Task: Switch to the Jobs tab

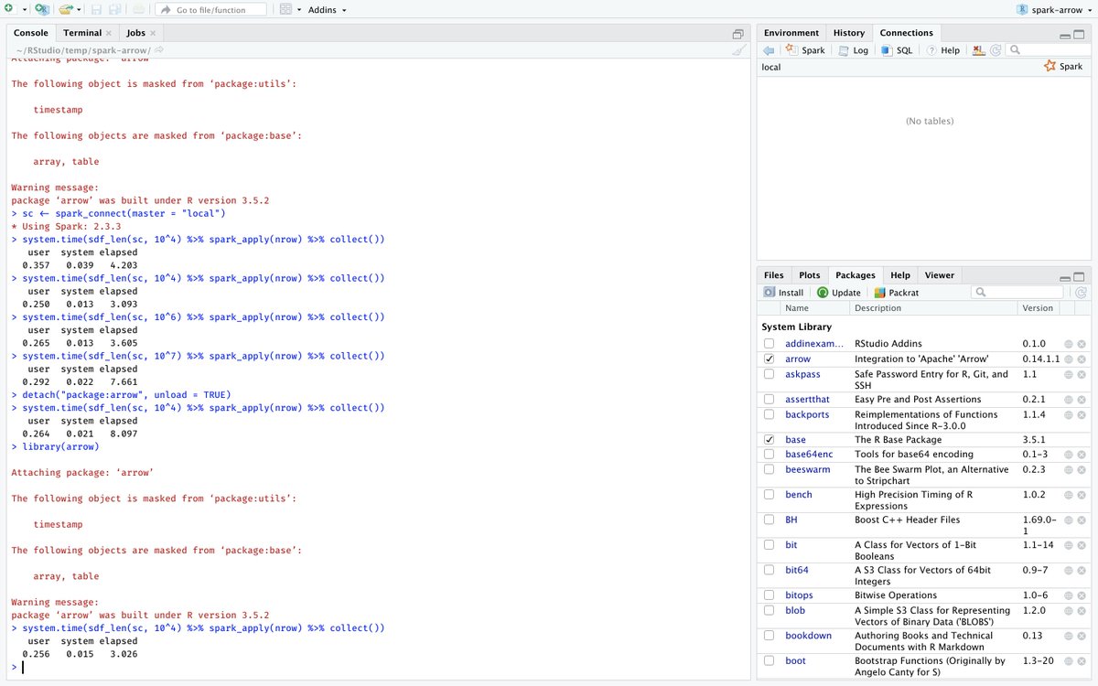Action: point(136,33)
